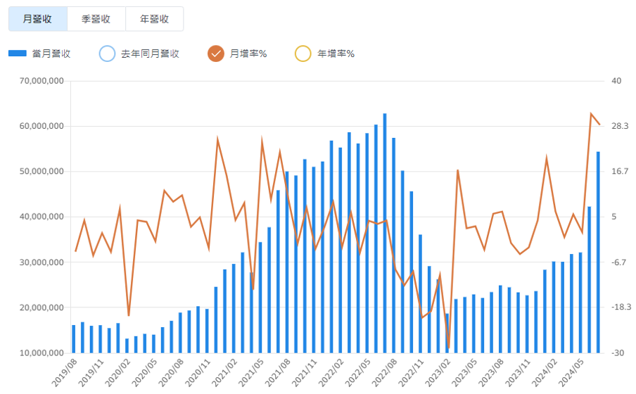Switch to the 月營收 tab

click(x=38, y=19)
